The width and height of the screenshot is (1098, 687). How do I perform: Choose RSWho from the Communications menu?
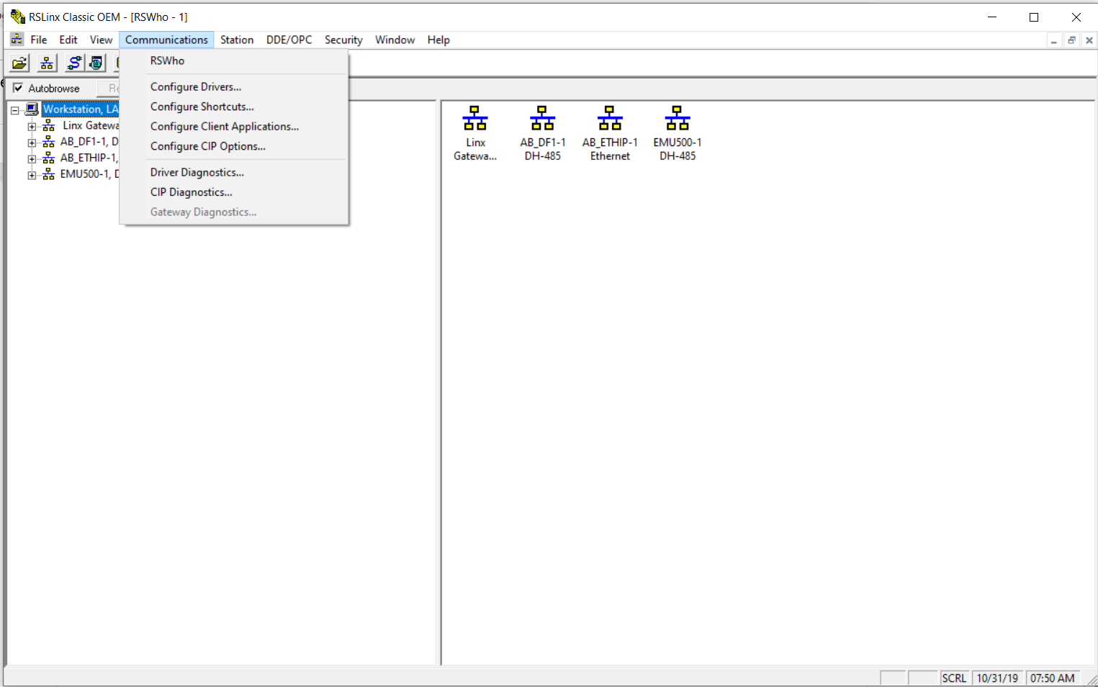[234, 61]
